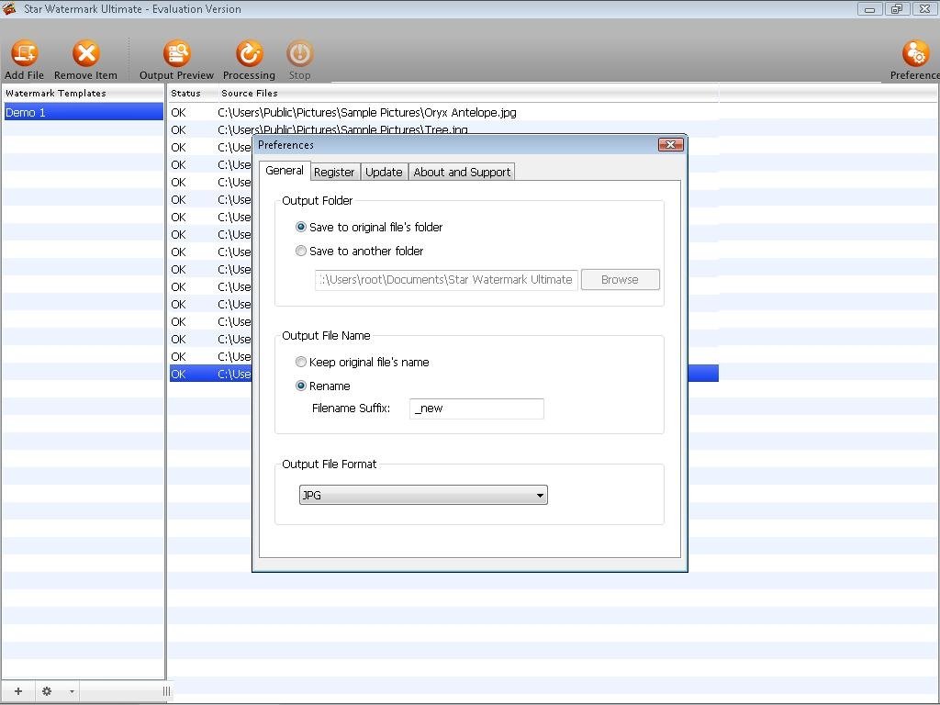The image size is (940, 705).
Task: Open the Update tab
Action: (385, 172)
